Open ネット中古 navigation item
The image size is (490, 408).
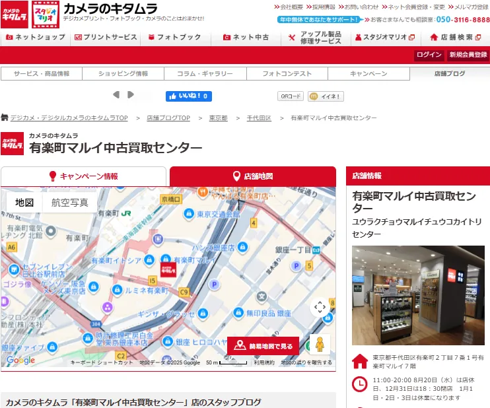246,37
